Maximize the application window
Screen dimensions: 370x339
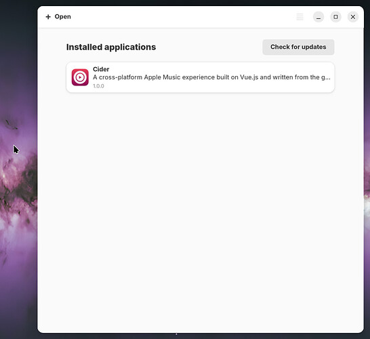[x=335, y=17]
